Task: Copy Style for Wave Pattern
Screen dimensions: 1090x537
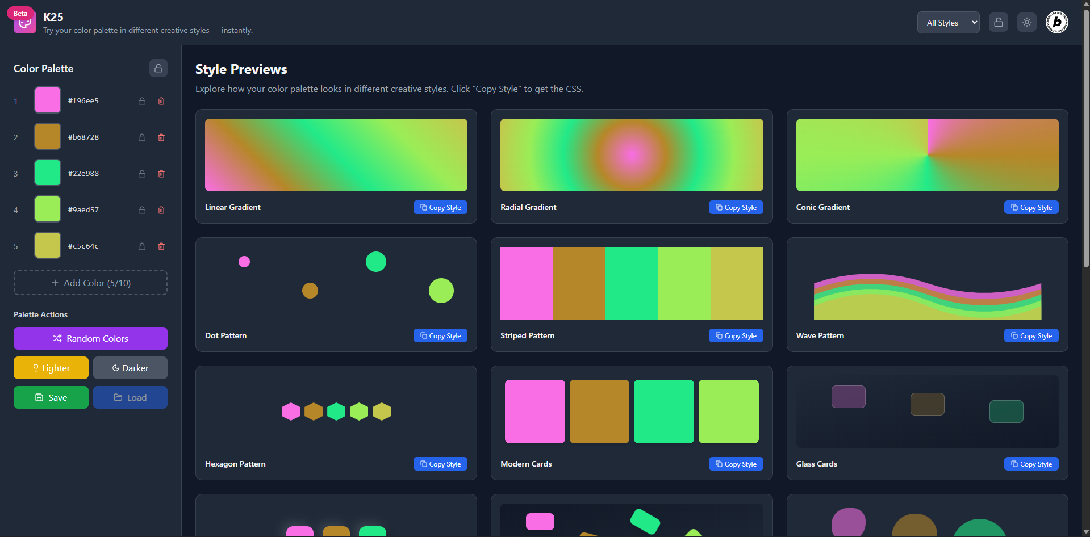Action: pos(1031,335)
